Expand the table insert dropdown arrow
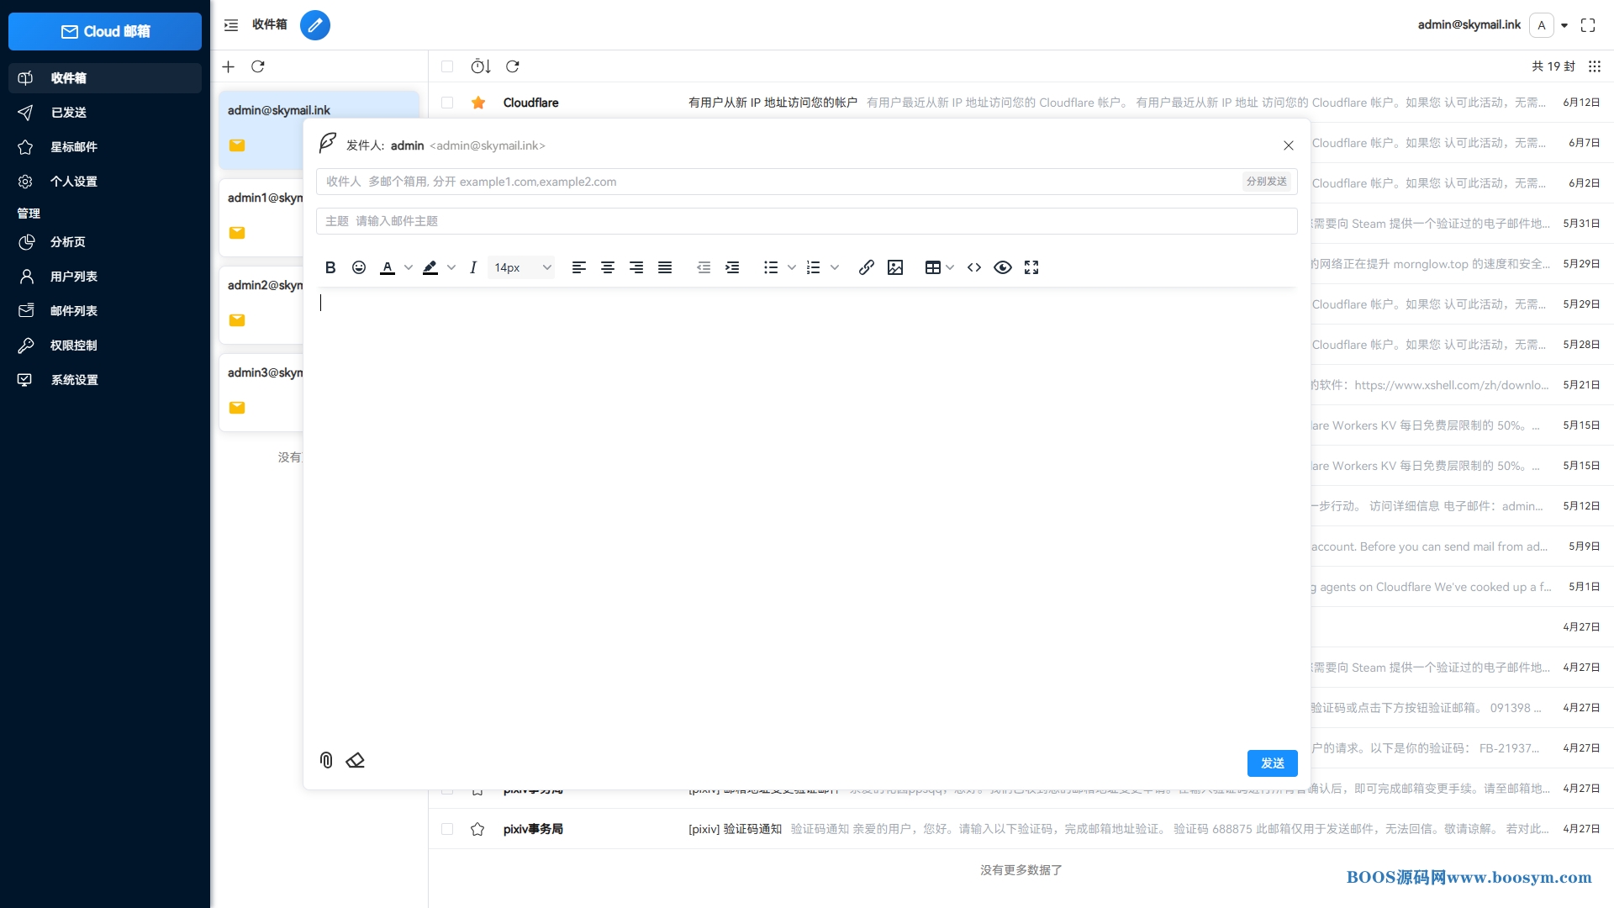The image size is (1614, 908). (x=950, y=267)
